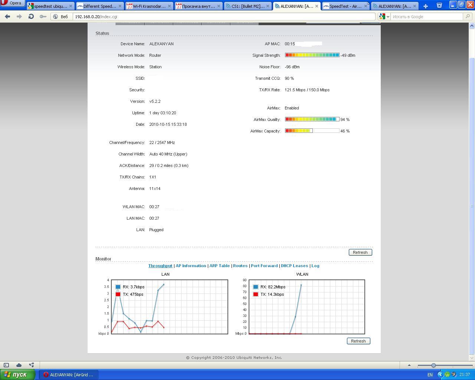Open the Routes monitor link

[x=240, y=266]
